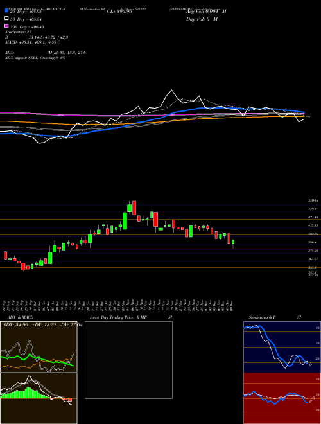This screenshot has width=321, height=424.
Task: Click the ADX +DY -DY readout
Action: 42,325
